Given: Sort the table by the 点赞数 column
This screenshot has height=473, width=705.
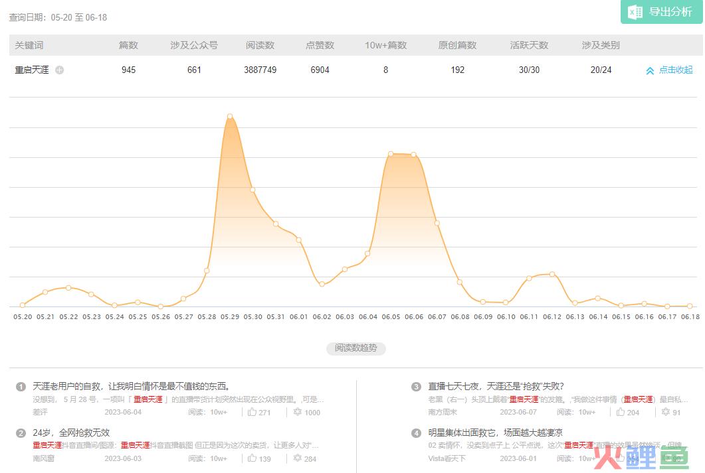Looking at the screenshot, I should 320,45.
